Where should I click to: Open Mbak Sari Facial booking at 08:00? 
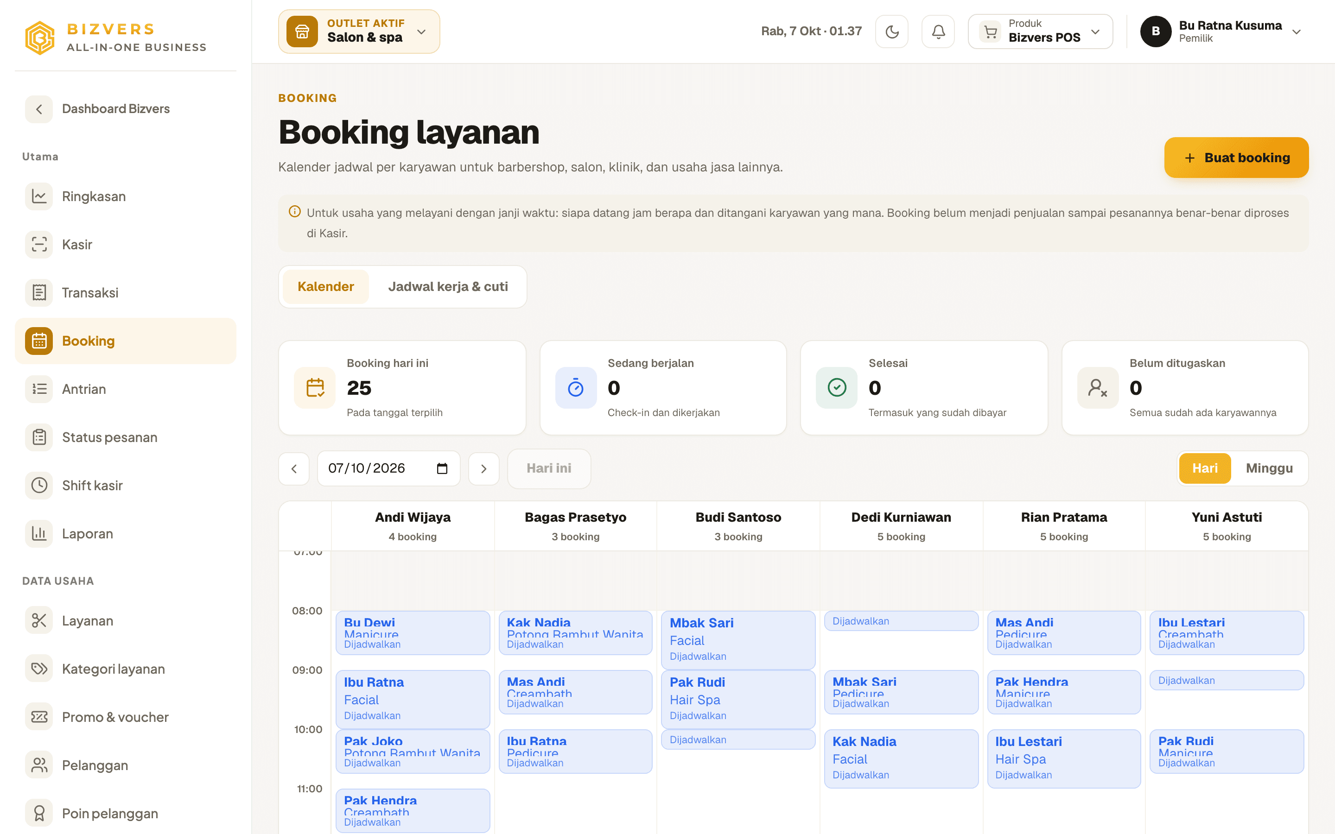click(738, 640)
